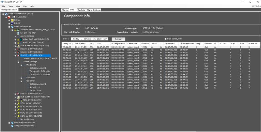
Task: Click the Video AVC stream icon
Action: pyautogui.click(x=21, y=39)
